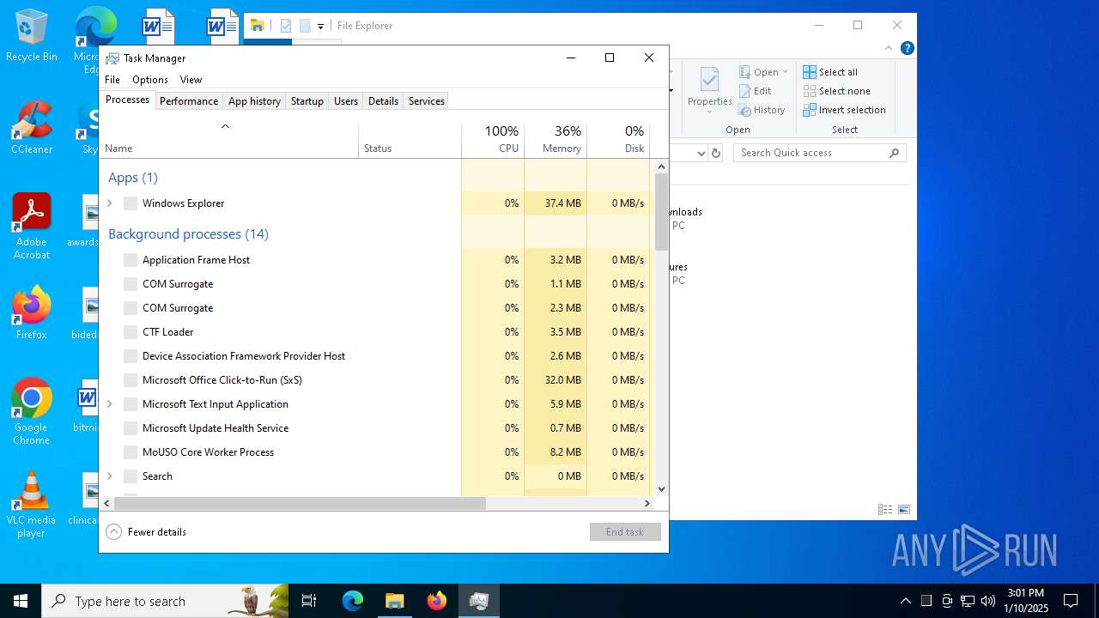Click the Windows Explorer process icon
This screenshot has width=1099, height=618.
point(131,203)
